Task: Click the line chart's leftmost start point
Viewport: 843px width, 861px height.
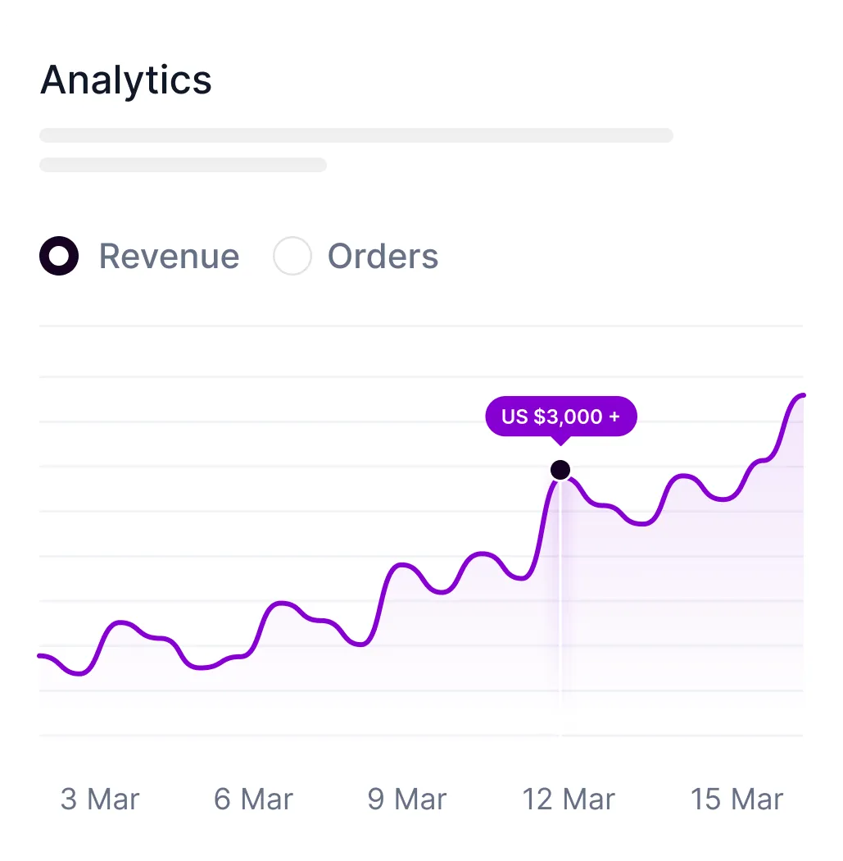Action: click(41, 656)
